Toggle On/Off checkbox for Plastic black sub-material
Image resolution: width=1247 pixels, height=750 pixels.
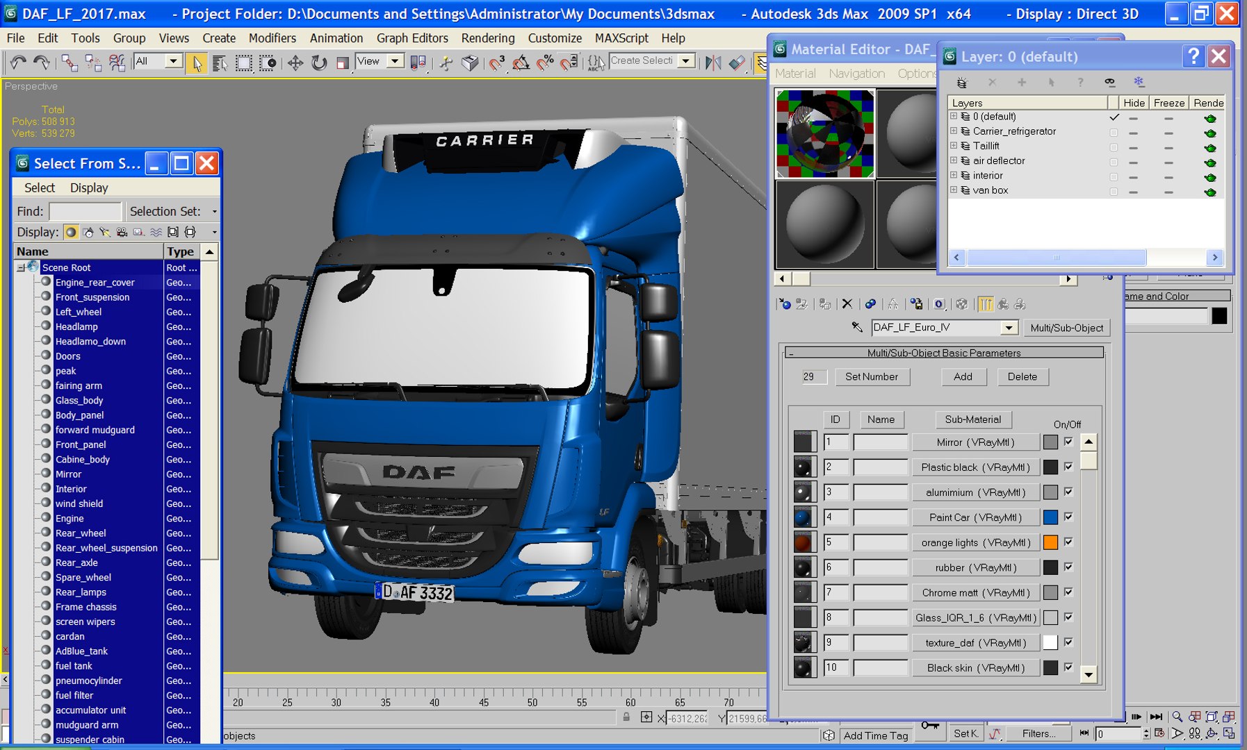point(1068,467)
